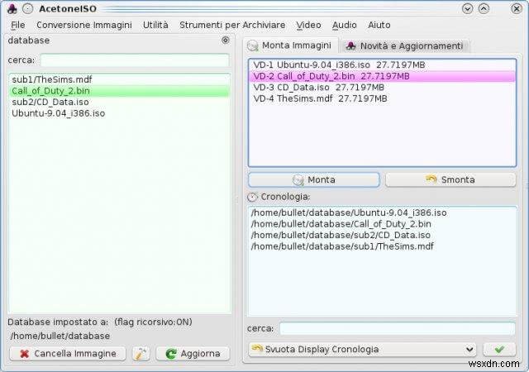Open the Utilità menu
The image size is (529, 372).
[155, 25]
